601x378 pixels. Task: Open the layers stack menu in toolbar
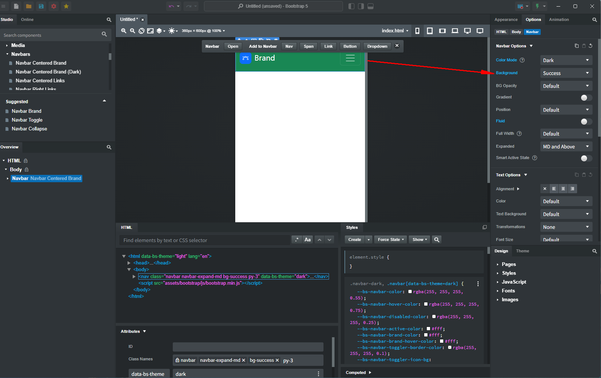tap(161, 31)
